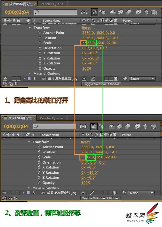The width and height of the screenshot is (162, 227).
Task: Toggle Frame Blending icon in top toolbar
Action: (x=121, y=12)
